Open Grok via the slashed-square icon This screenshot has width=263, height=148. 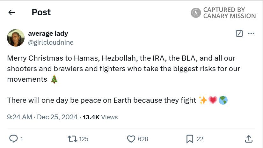(x=239, y=33)
